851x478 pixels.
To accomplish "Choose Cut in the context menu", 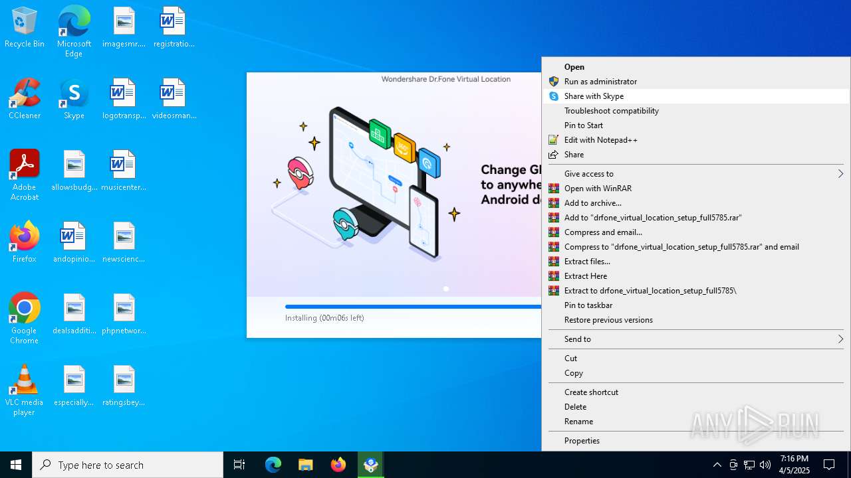I will pyautogui.click(x=697, y=358).
